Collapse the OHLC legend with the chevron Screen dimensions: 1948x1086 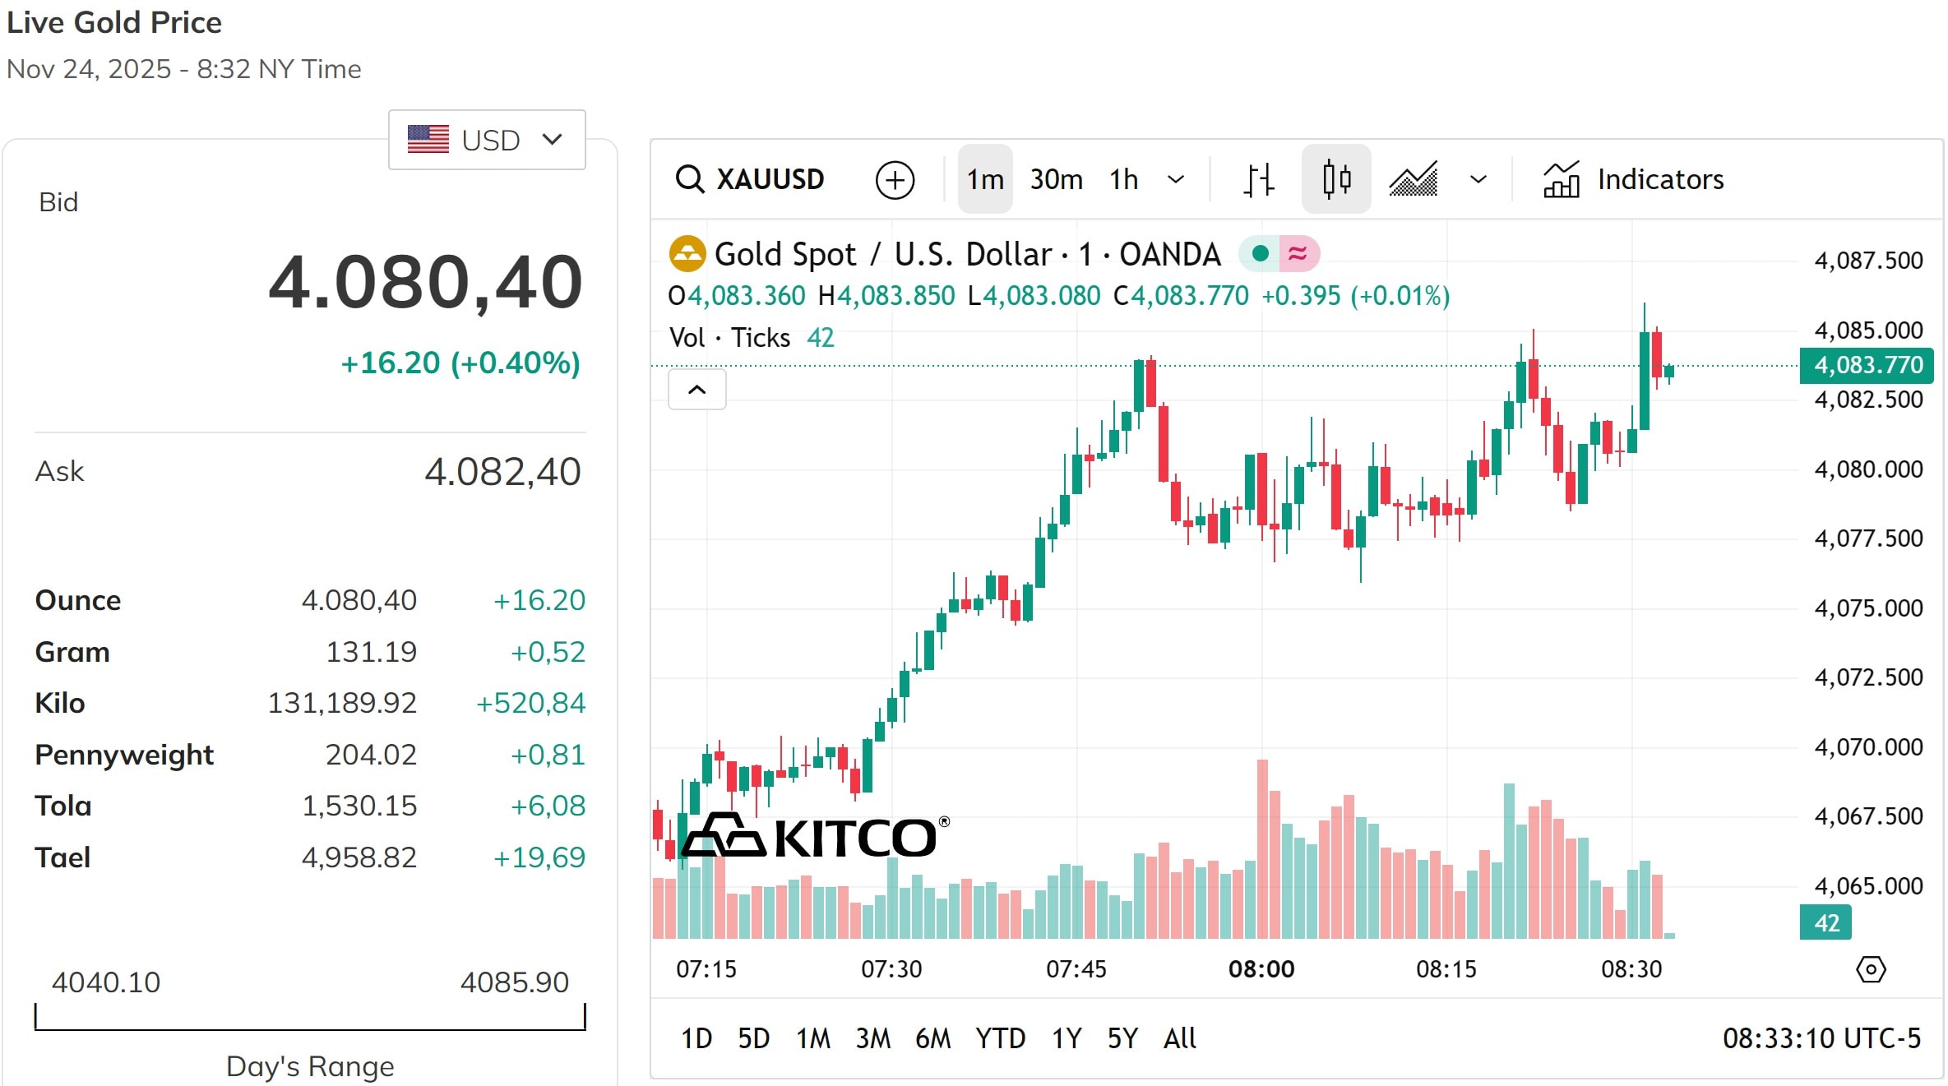(697, 389)
